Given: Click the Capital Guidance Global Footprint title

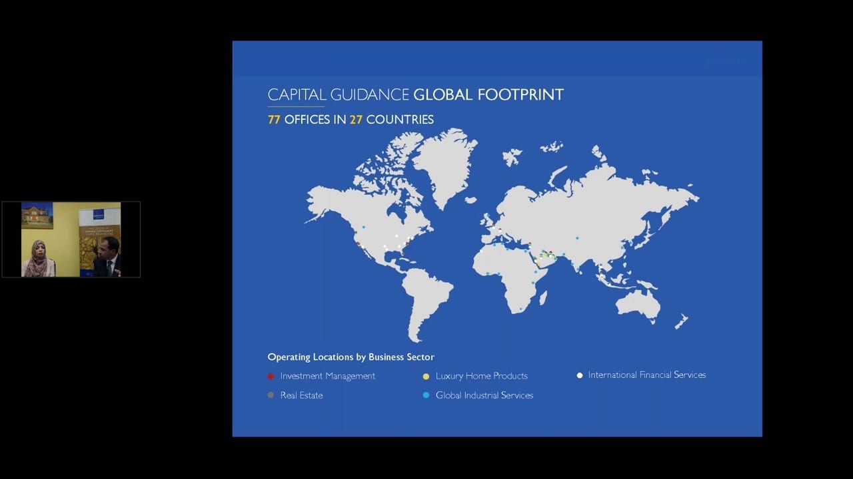Looking at the screenshot, I should pyautogui.click(x=415, y=94).
